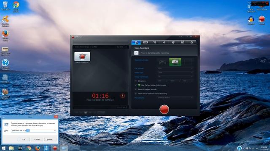
Task: Enable the Duration checkbox
Action: click(136, 81)
